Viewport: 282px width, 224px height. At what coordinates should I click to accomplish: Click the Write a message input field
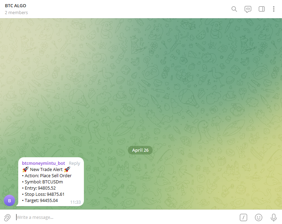126,217
